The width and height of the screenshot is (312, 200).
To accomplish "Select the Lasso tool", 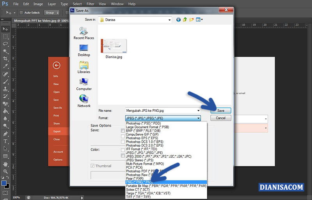I will pyautogui.click(x=5, y=44).
